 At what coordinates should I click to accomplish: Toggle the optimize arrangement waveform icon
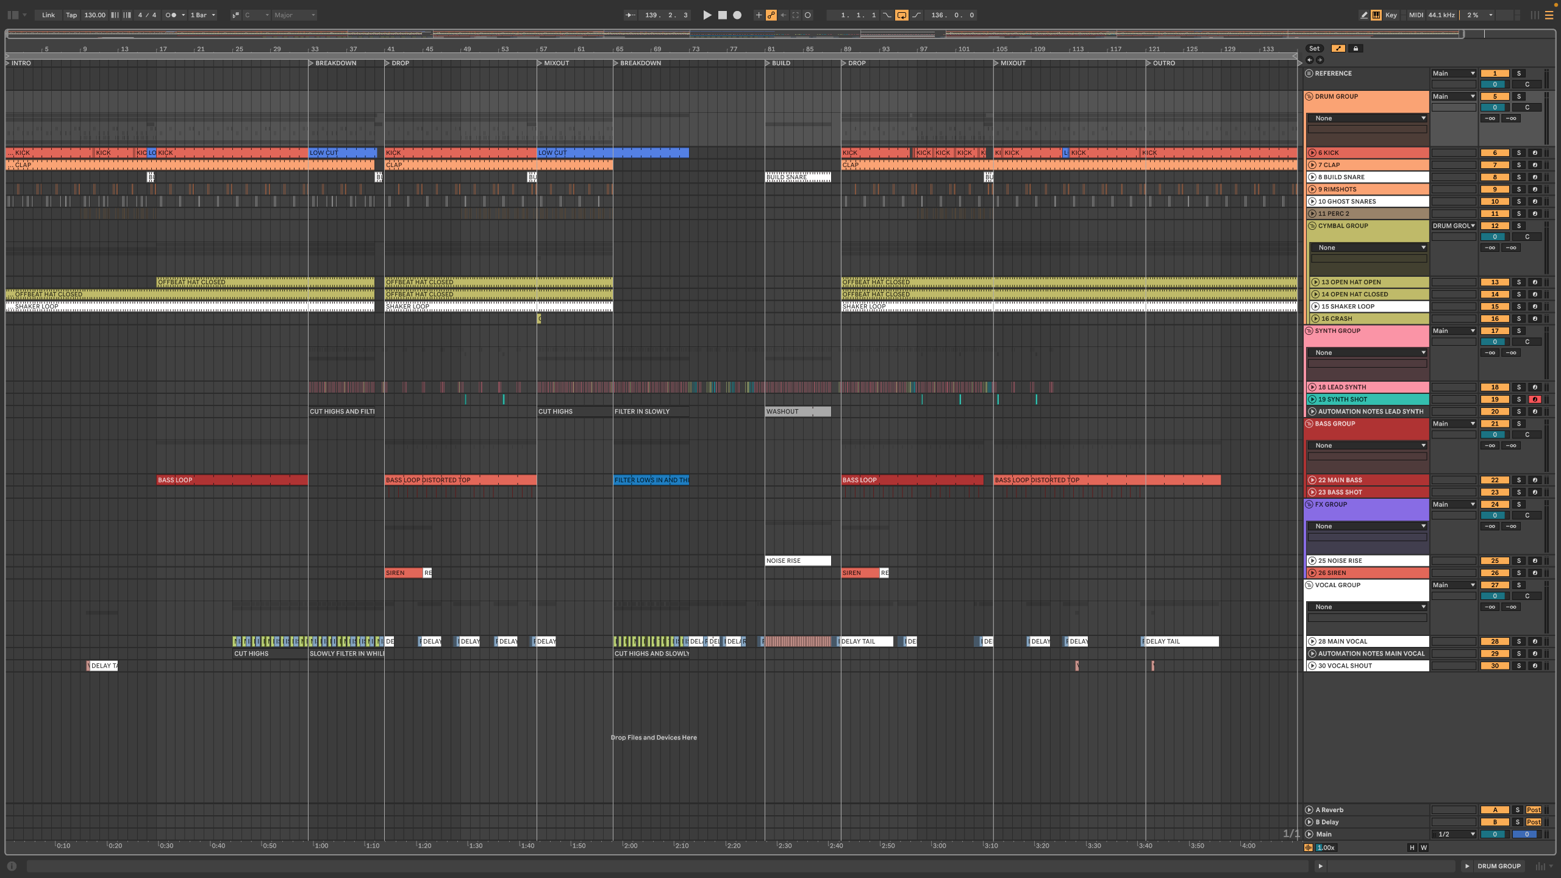(x=1308, y=848)
